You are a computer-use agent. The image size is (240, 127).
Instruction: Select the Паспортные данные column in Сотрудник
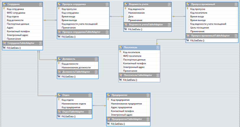pyautogui.click(x=18, y=24)
